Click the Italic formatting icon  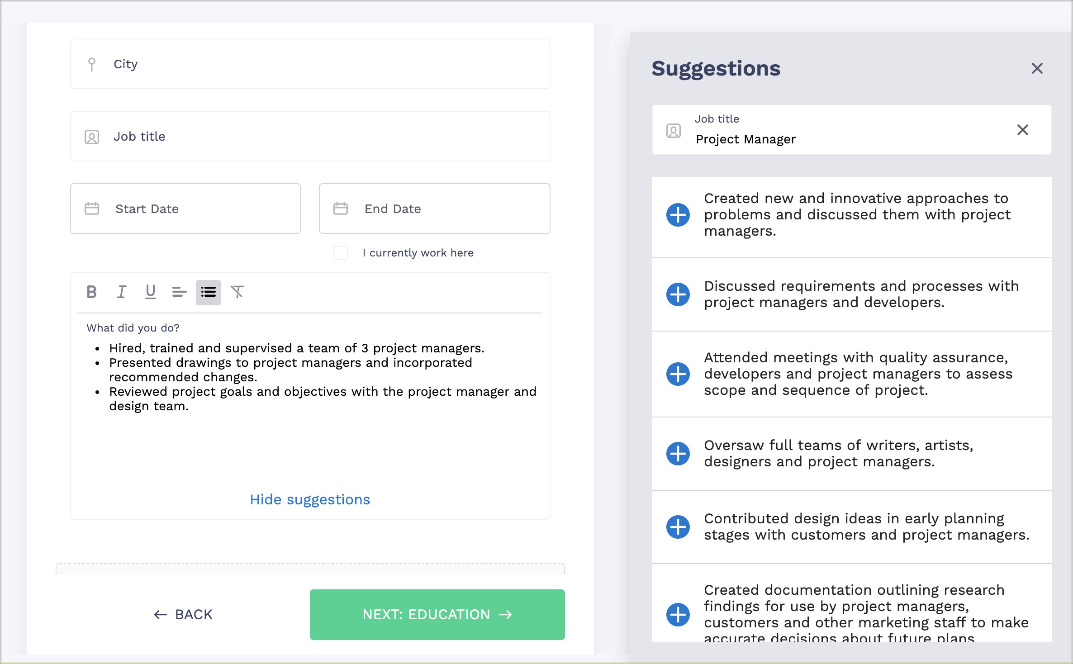click(x=121, y=291)
